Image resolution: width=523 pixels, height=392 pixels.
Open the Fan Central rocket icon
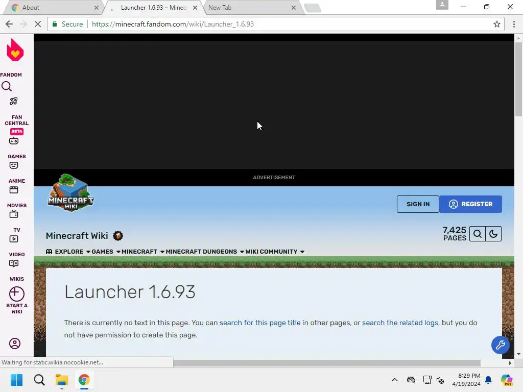pyautogui.click(x=14, y=102)
